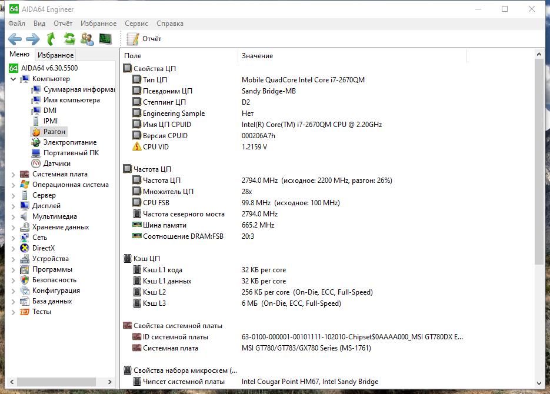550x394 pixels.
Task: Click the Системная плата board icon
Action: 25,174
